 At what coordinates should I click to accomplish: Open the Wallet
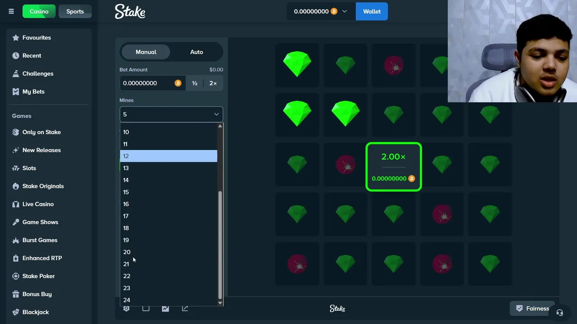tap(372, 12)
